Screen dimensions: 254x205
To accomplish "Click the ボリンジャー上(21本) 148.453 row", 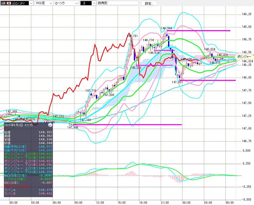I will click(x=28, y=161).
